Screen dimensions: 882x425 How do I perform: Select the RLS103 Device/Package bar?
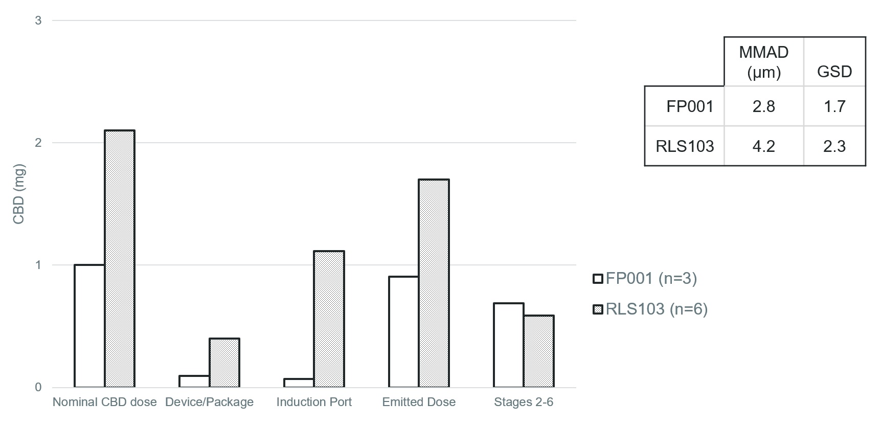point(224,363)
